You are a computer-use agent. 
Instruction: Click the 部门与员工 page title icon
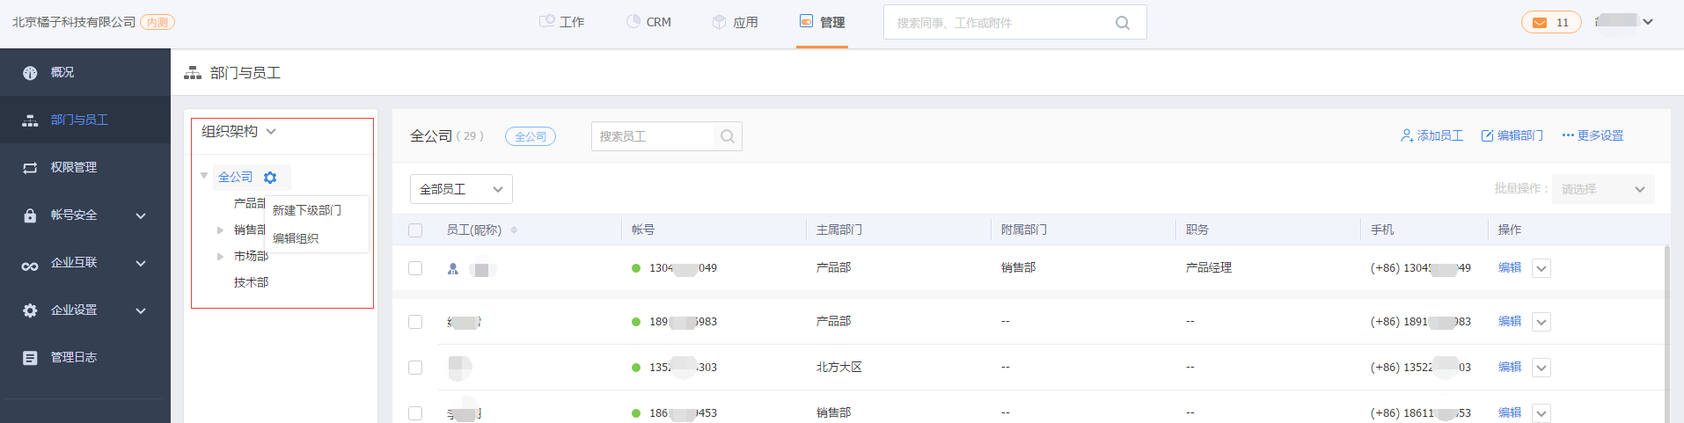pyautogui.click(x=193, y=73)
